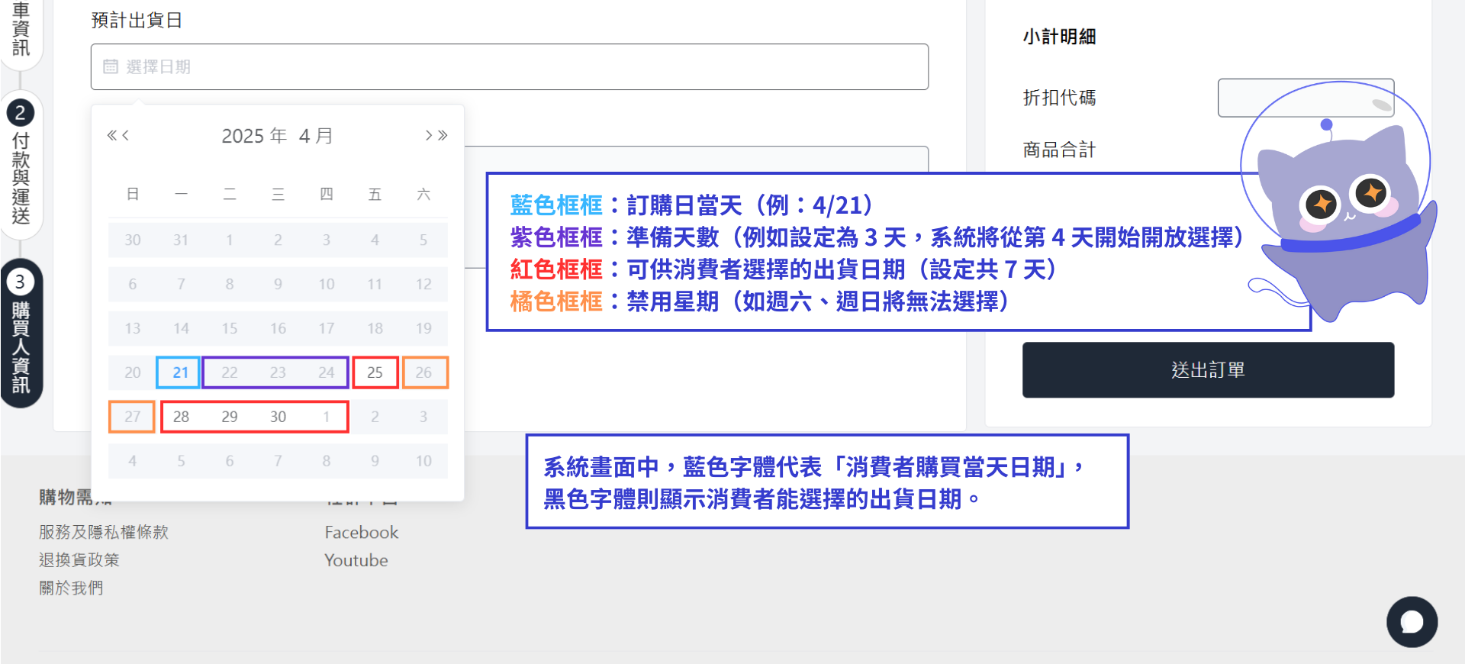Open 關於我們 link

71,588
